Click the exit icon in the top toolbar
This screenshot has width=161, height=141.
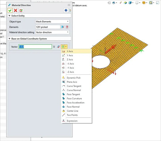[x=109, y=3]
